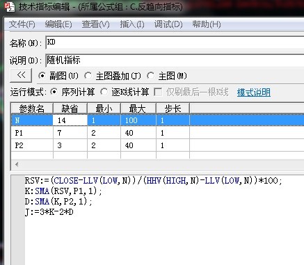Click the step value in row P2

173,145
